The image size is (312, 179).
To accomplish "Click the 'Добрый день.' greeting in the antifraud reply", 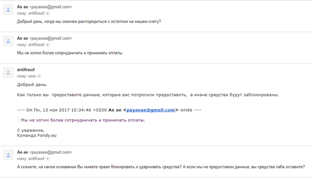I will pyautogui.click(x=32, y=85).
